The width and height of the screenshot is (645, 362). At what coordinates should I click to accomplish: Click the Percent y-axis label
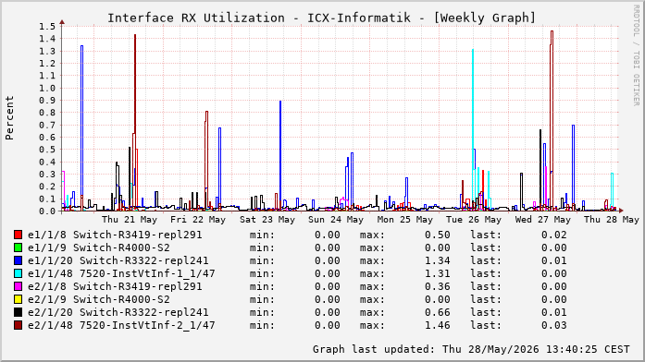(x=9, y=118)
